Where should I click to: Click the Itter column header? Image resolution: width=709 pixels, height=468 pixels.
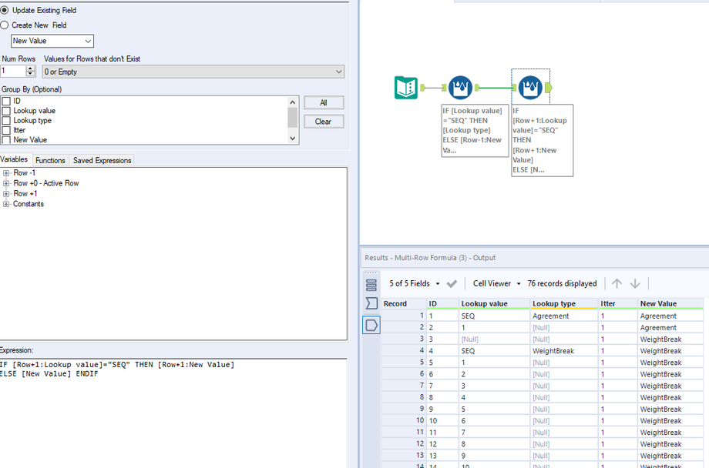click(617, 304)
